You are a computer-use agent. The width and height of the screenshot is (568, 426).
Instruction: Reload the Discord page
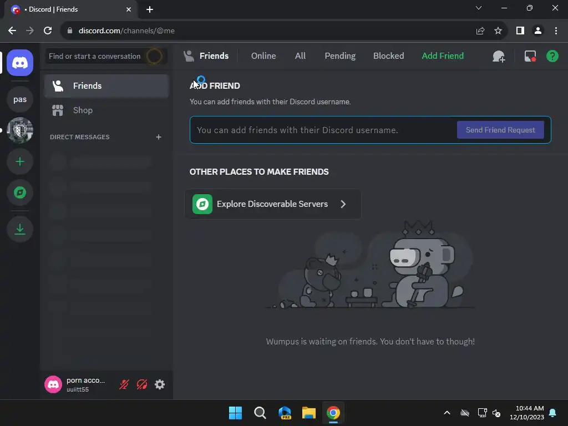pos(48,31)
